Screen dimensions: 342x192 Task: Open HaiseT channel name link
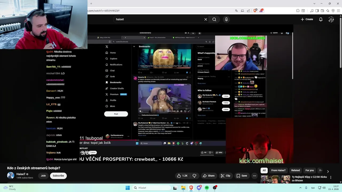tap(21, 174)
